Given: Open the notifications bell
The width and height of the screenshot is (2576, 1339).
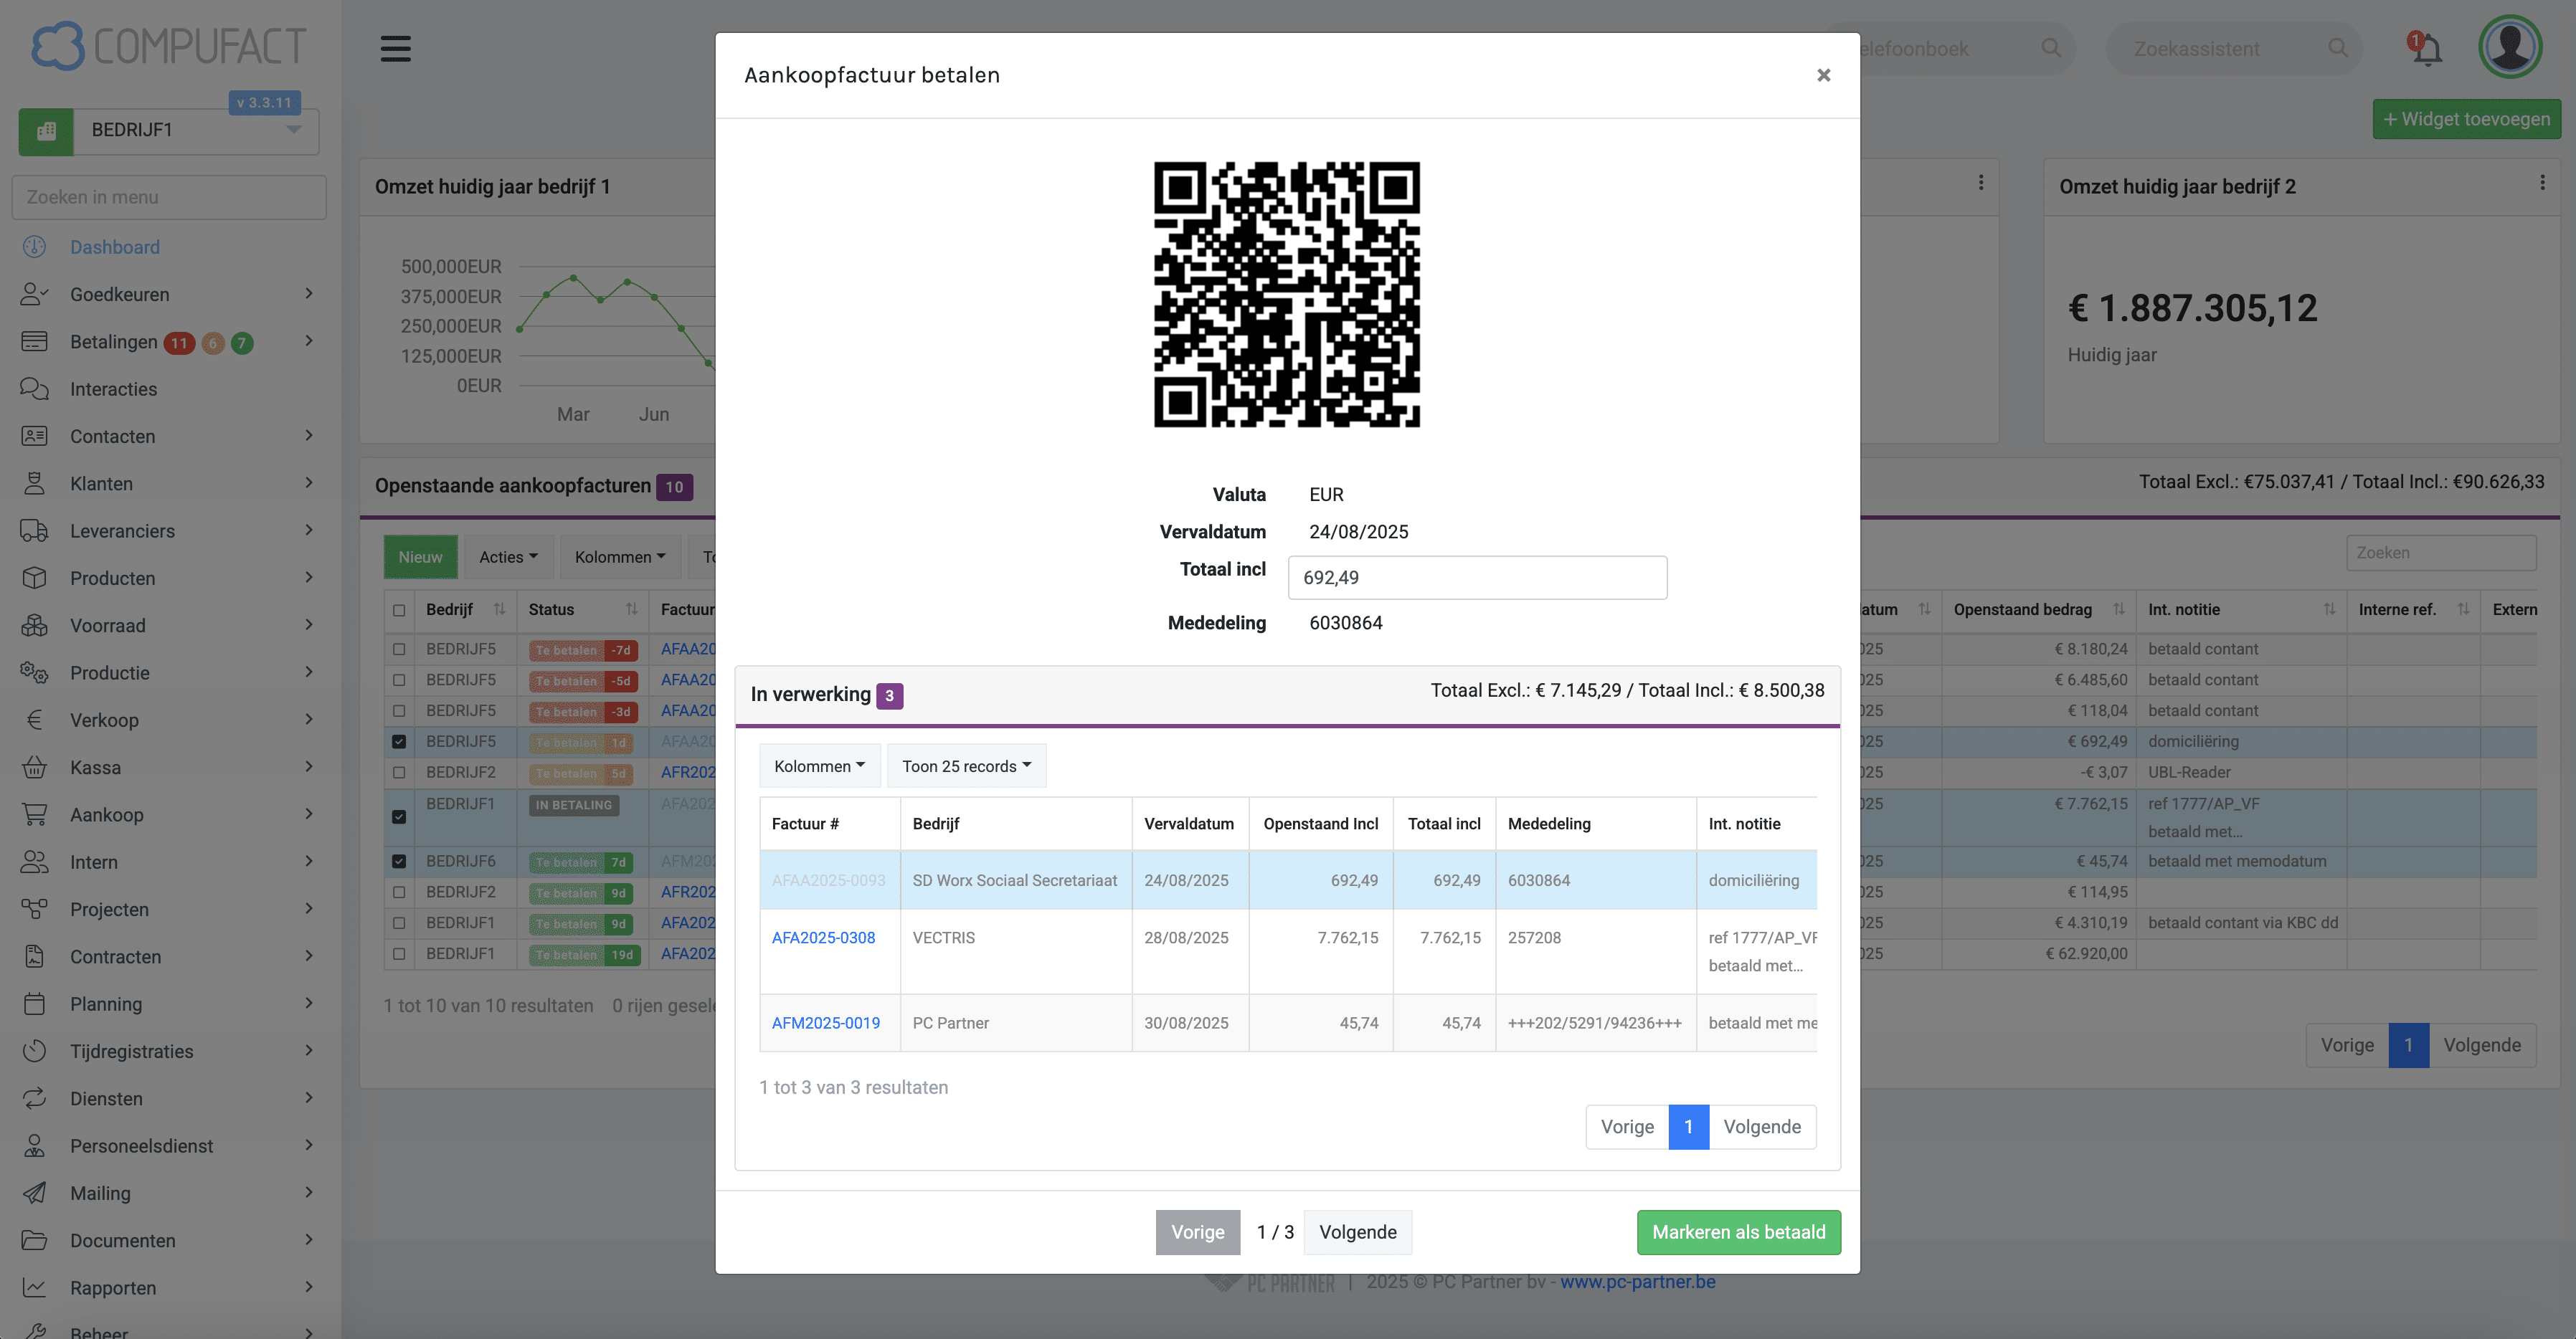Looking at the screenshot, I should [x=2426, y=48].
